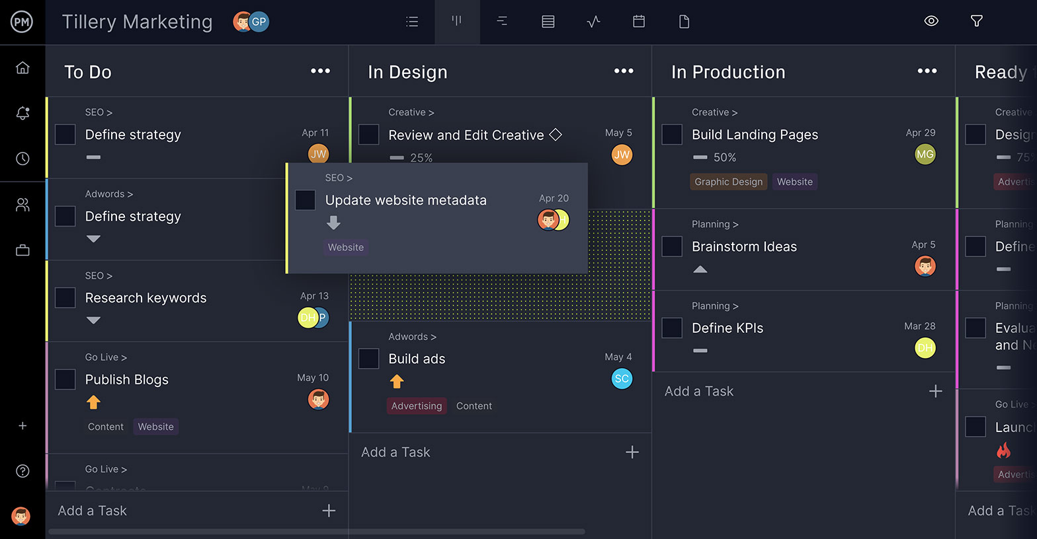Check the Publish Blogs task checkbox

click(65, 380)
